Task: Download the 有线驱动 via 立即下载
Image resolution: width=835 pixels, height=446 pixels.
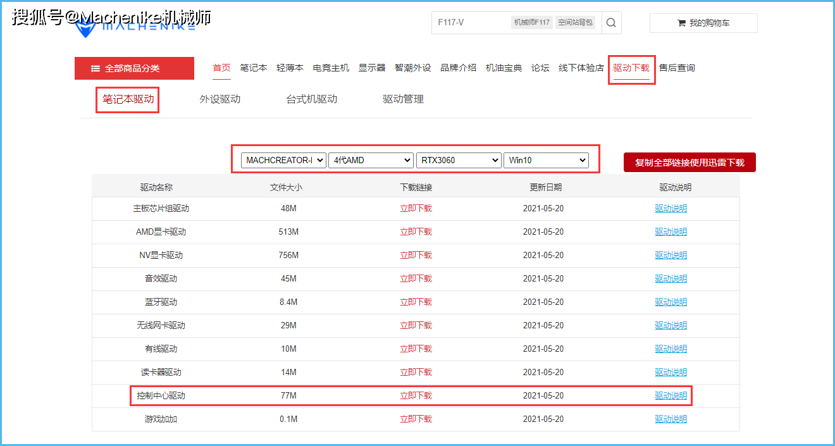Action: coord(416,349)
